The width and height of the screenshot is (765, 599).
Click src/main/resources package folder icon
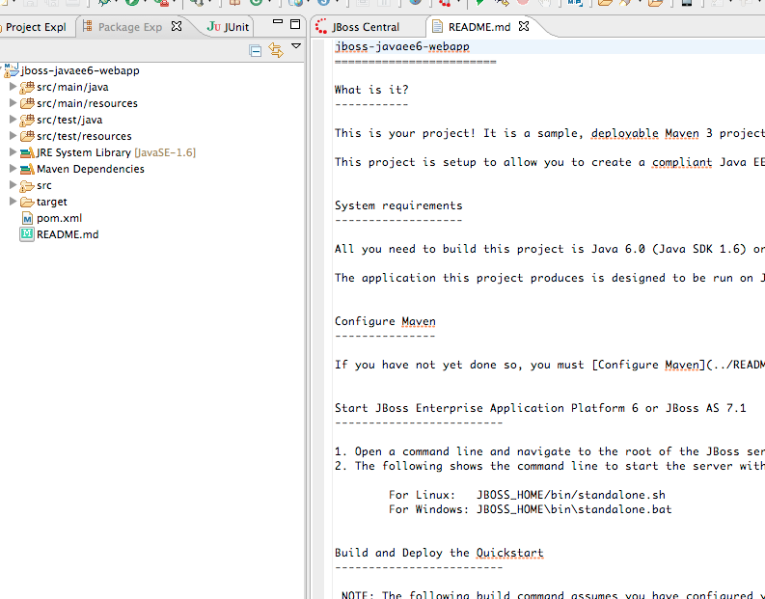pos(27,103)
